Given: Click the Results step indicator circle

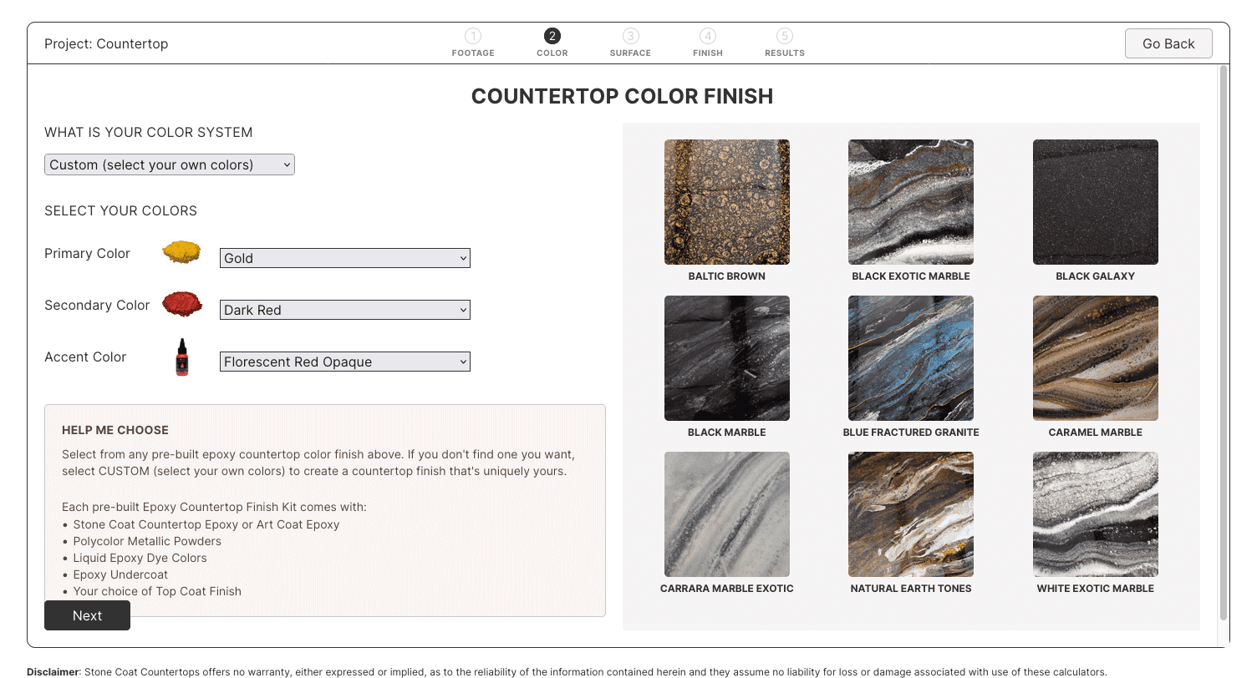Looking at the screenshot, I should click(x=784, y=36).
